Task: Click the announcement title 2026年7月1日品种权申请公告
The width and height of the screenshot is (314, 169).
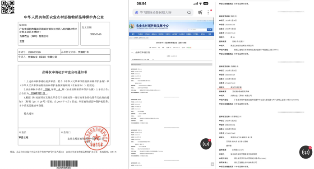Action: point(171,42)
